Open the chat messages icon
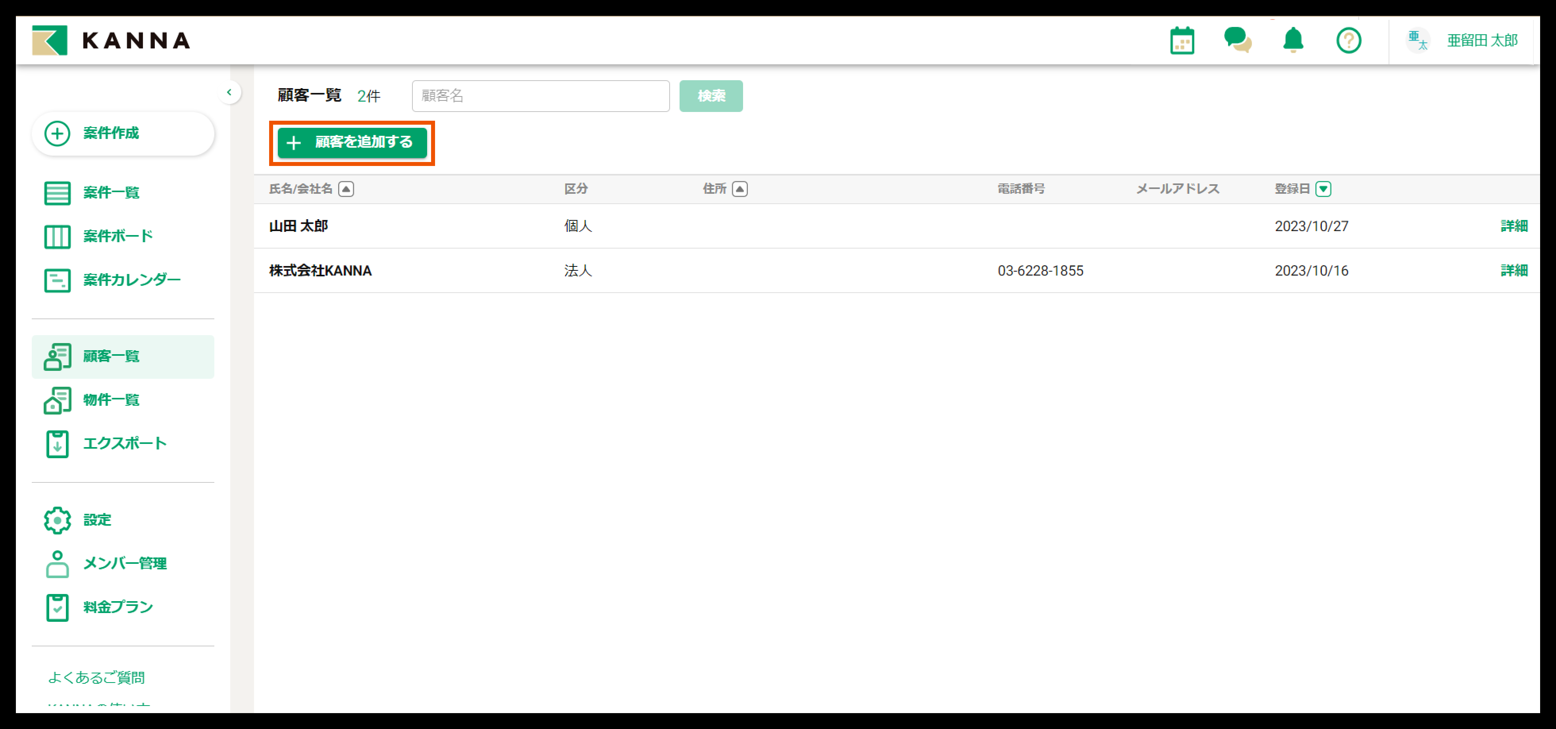The height and width of the screenshot is (729, 1556). [x=1237, y=40]
